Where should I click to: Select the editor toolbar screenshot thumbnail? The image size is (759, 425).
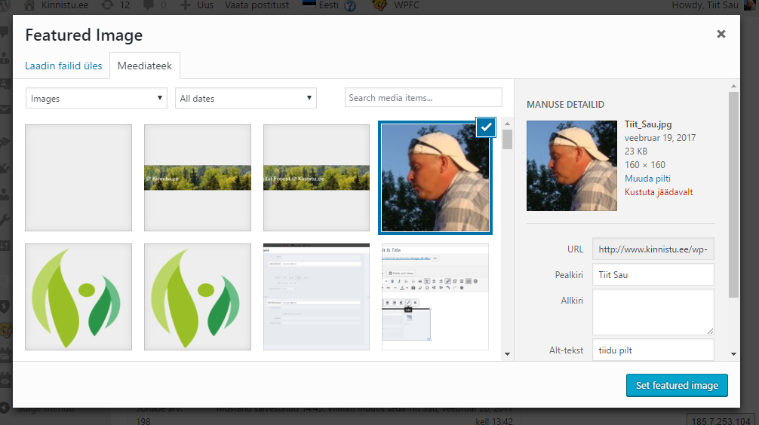click(435, 297)
